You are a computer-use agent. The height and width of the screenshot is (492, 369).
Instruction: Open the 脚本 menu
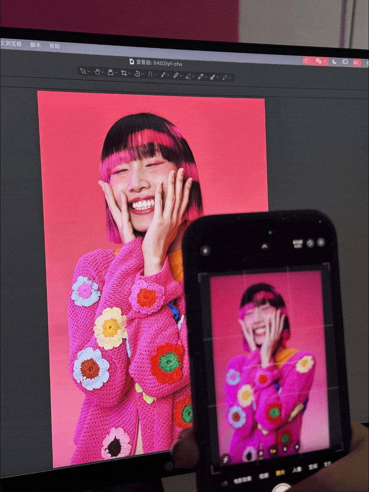pos(36,45)
